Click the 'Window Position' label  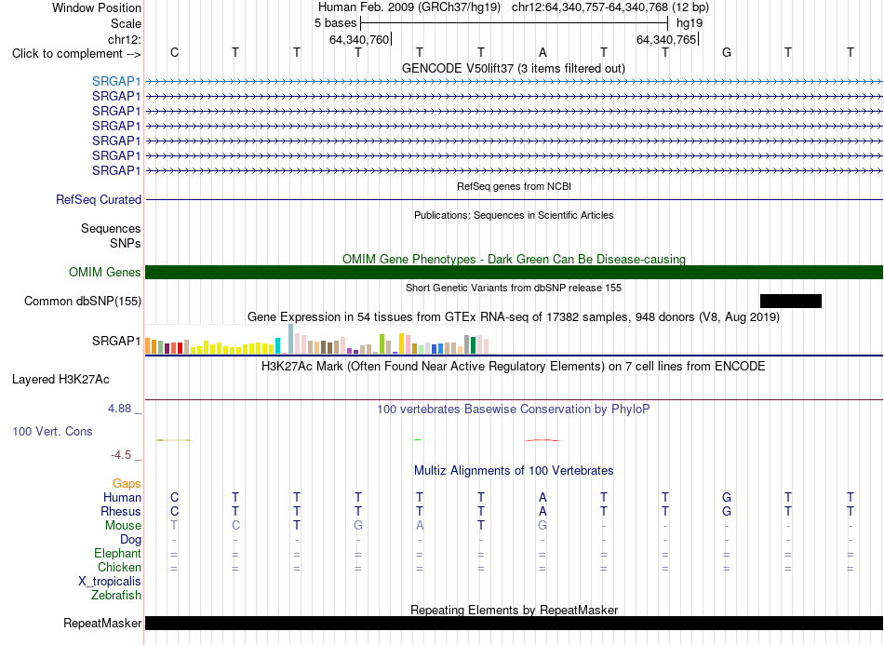[97, 7]
